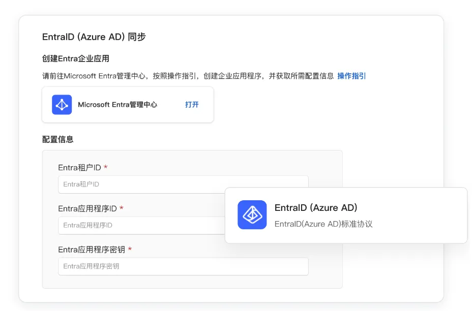Click the EntraID (Azure AD) card title
Image resolution: width=475 pixels, height=311 pixels.
click(x=316, y=208)
